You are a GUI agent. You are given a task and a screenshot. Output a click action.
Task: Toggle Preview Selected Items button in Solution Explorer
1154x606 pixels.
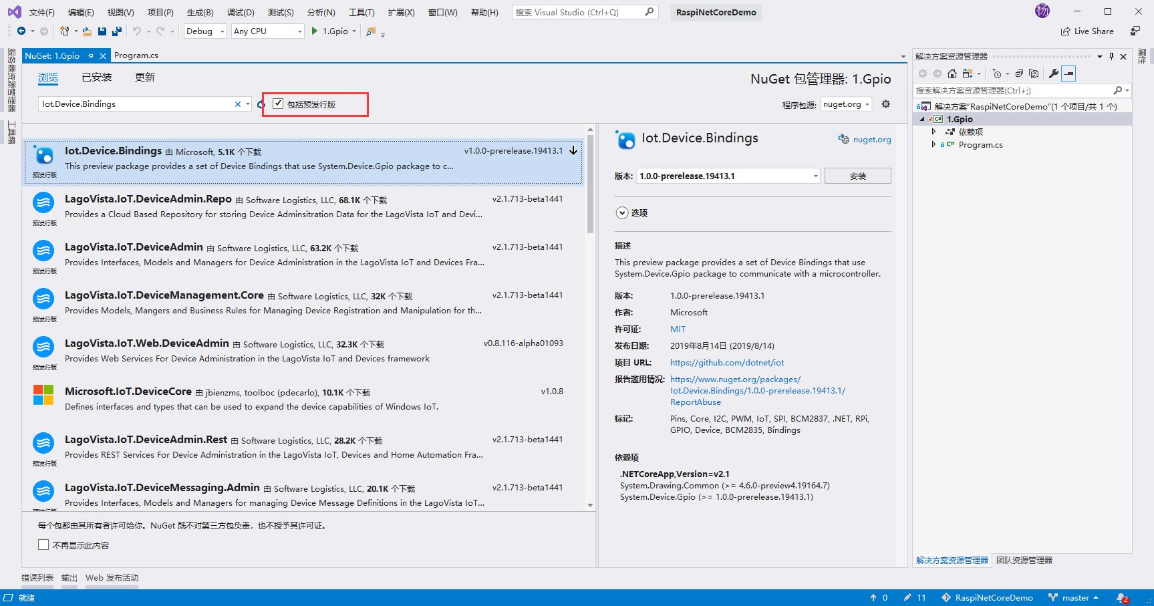(x=1068, y=73)
